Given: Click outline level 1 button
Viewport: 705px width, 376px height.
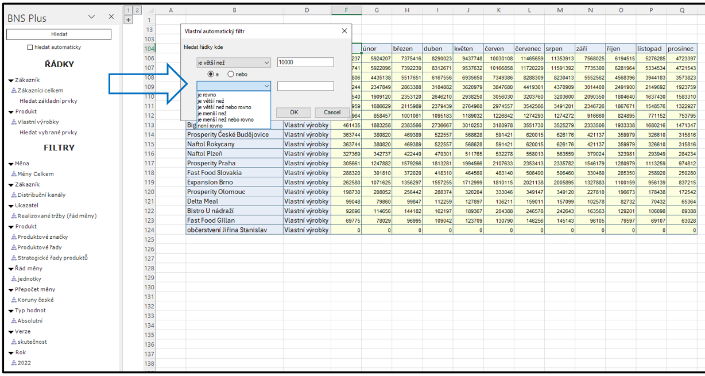Looking at the screenshot, I should coord(129,10).
